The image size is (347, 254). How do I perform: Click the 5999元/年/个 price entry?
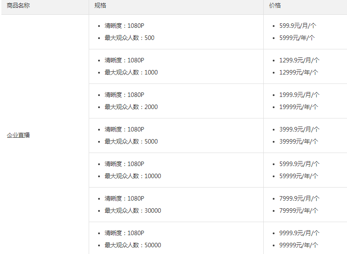[x=297, y=38]
